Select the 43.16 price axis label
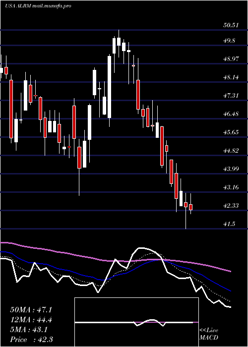This screenshot has width=248, height=347. pos(231,187)
